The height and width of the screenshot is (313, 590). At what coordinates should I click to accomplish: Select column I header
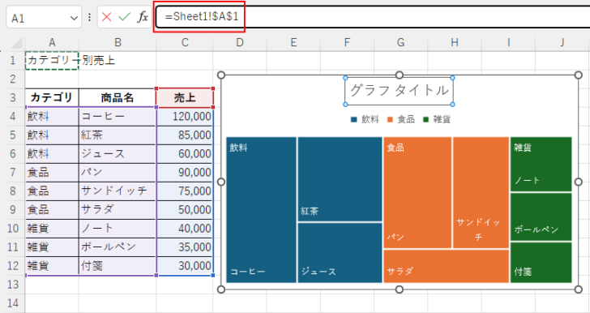[x=508, y=42]
